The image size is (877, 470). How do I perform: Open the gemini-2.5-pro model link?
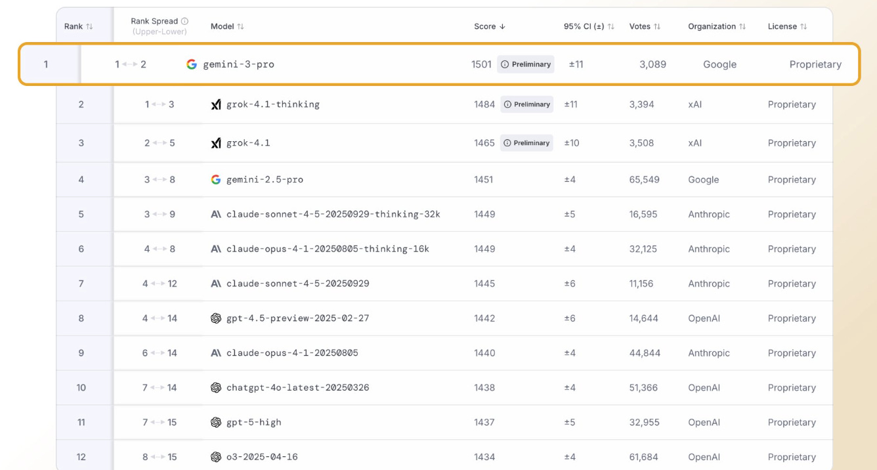point(265,179)
